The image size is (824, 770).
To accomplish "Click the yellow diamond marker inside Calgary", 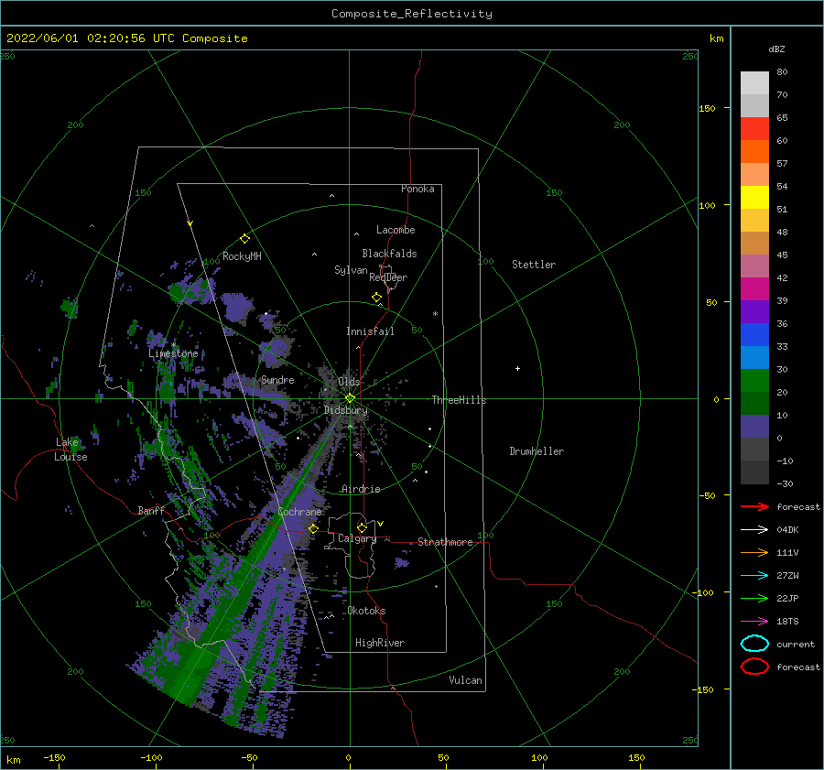I will pos(362,527).
